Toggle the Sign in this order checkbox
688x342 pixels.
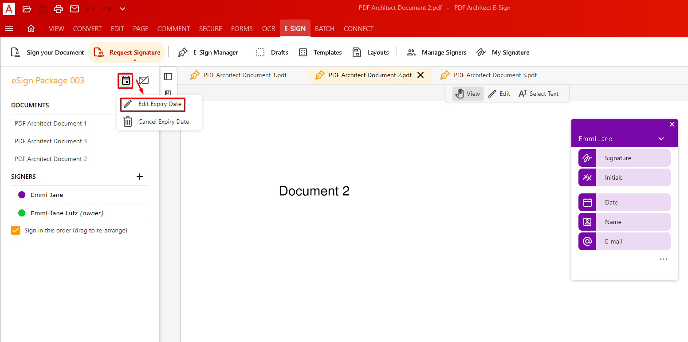tap(16, 230)
